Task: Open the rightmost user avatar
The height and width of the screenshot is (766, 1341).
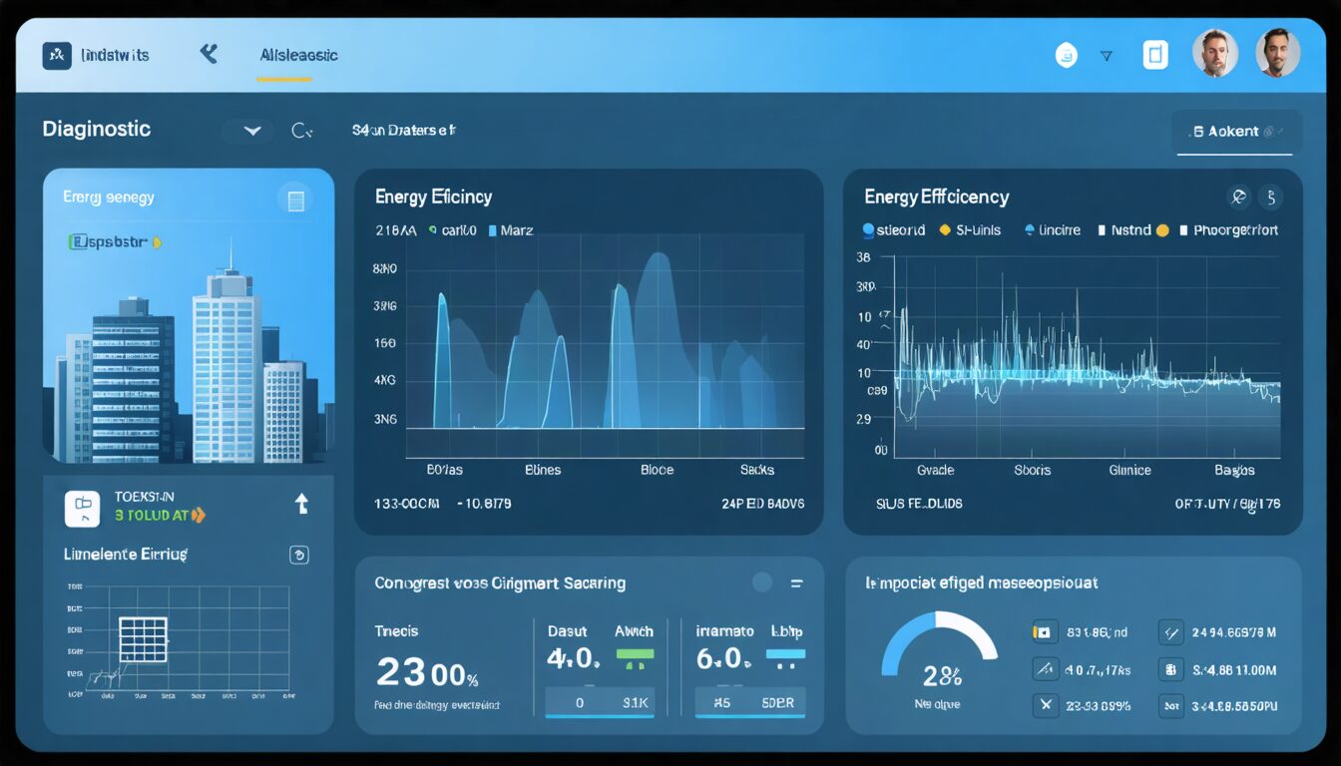Action: click(x=1277, y=53)
